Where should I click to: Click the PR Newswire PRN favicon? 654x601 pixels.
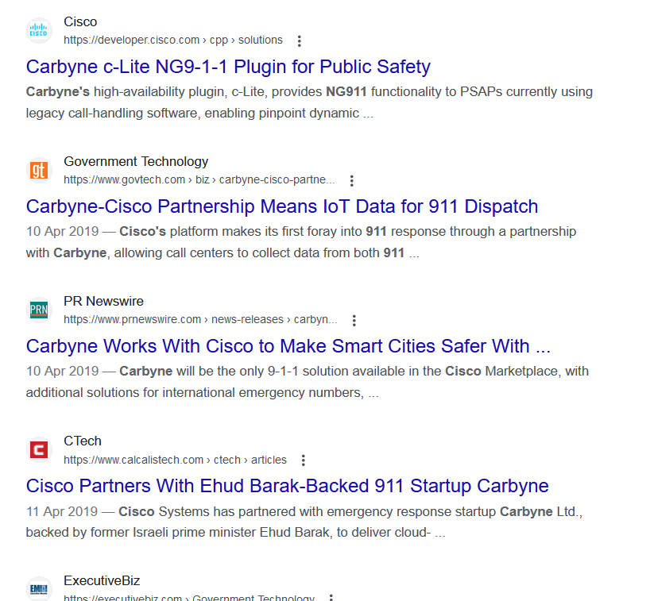click(x=39, y=310)
